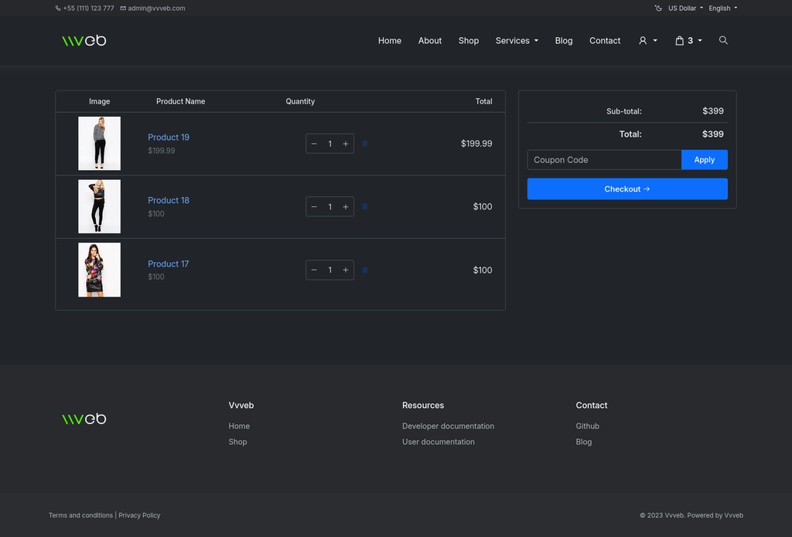The image size is (792, 537).
Task: Click the Product 19 thumbnail image
Action: click(100, 144)
